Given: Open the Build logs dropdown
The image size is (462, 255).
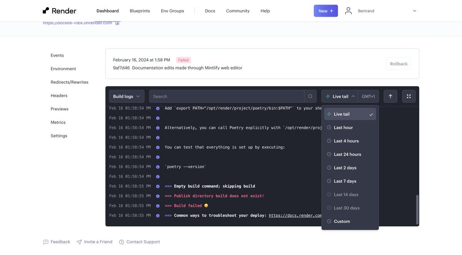Looking at the screenshot, I should coord(127,96).
